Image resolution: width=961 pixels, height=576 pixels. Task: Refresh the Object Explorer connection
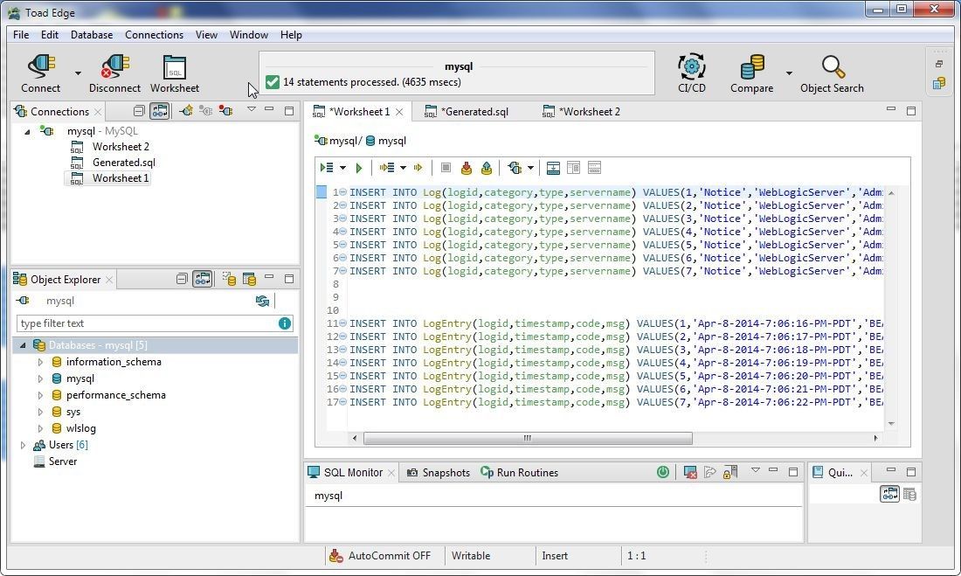pos(262,301)
